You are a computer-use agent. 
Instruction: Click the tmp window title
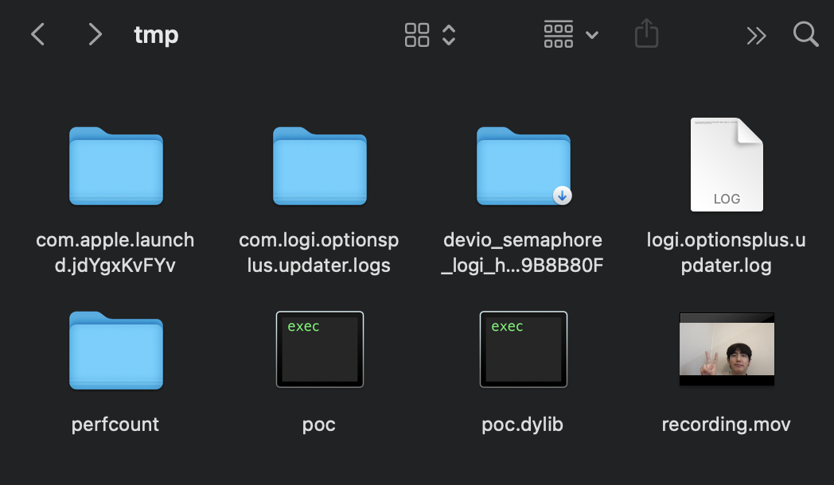pyautogui.click(x=156, y=35)
